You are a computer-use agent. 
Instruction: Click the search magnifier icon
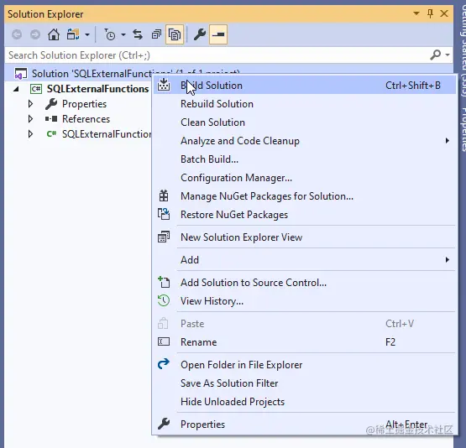coord(436,55)
